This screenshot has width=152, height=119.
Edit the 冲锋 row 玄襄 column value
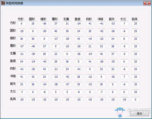(67, 77)
